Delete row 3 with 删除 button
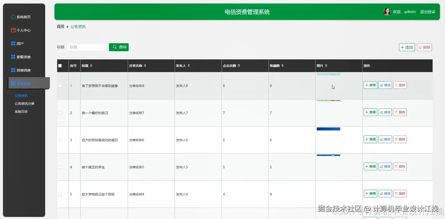445x219 pixels. 400,139
